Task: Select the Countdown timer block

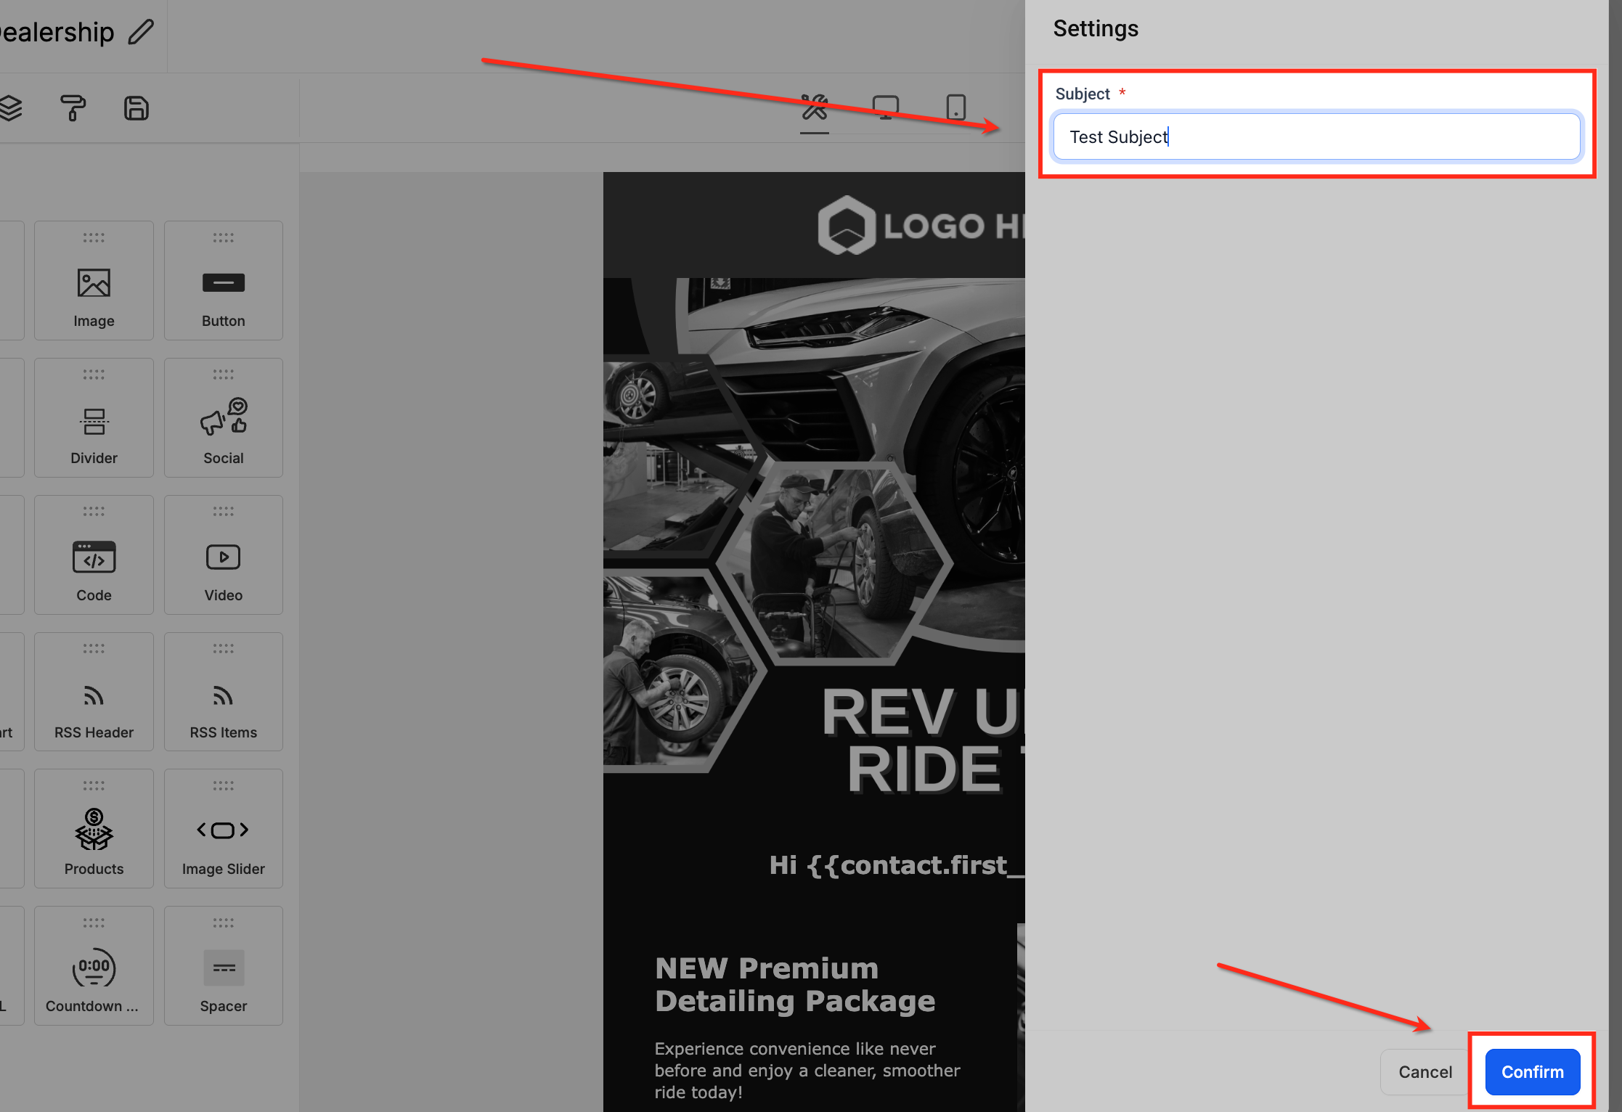Action: (94, 966)
